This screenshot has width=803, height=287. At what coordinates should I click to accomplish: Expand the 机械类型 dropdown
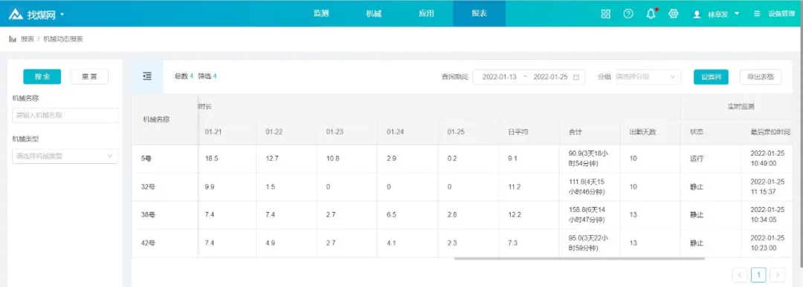[x=65, y=156]
